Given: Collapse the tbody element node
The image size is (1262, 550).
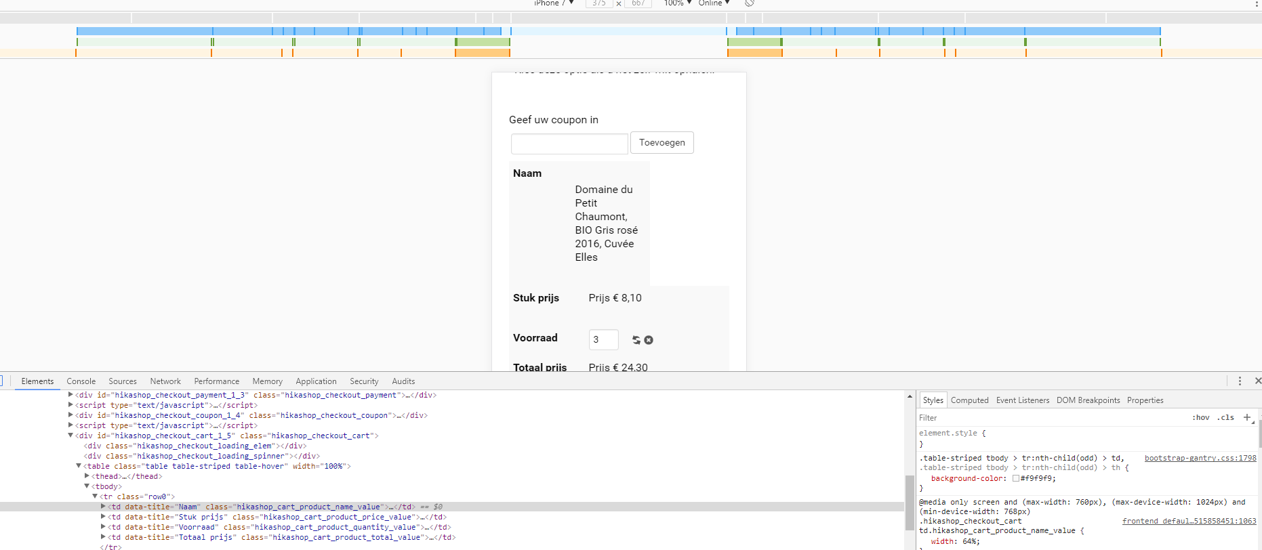Looking at the screenshot, I should [87, 486].
